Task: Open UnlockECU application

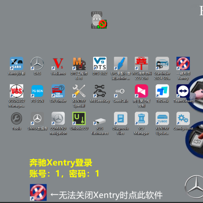Action: (79, 119)
